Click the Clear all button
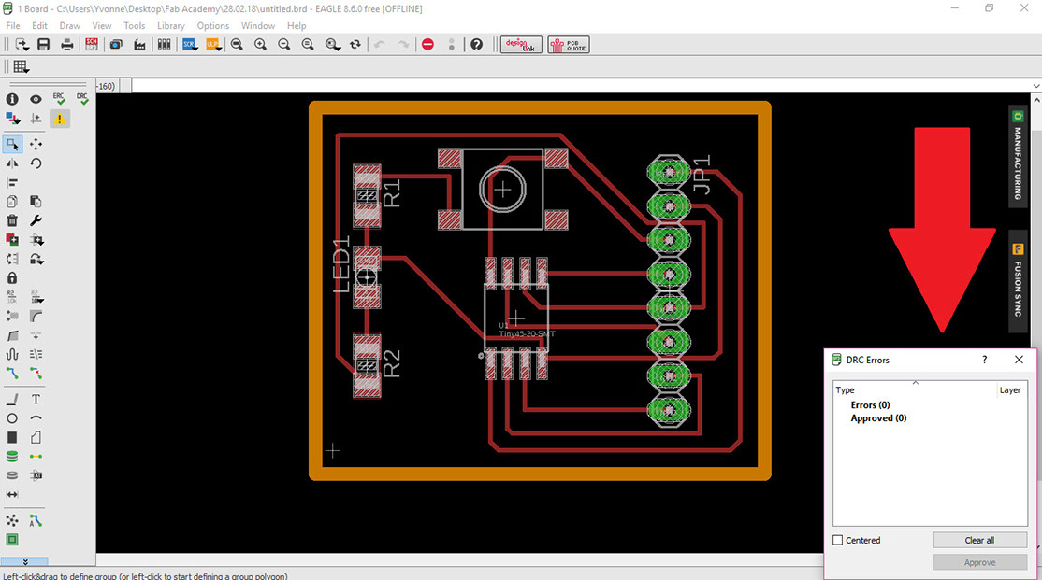 click(979, 540)
